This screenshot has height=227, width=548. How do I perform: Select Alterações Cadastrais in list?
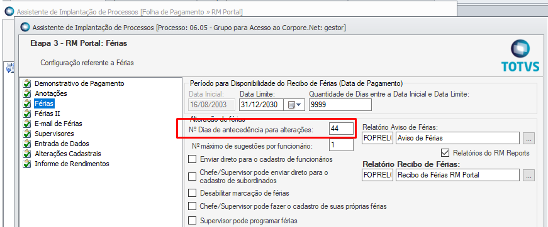click(68, 154)
